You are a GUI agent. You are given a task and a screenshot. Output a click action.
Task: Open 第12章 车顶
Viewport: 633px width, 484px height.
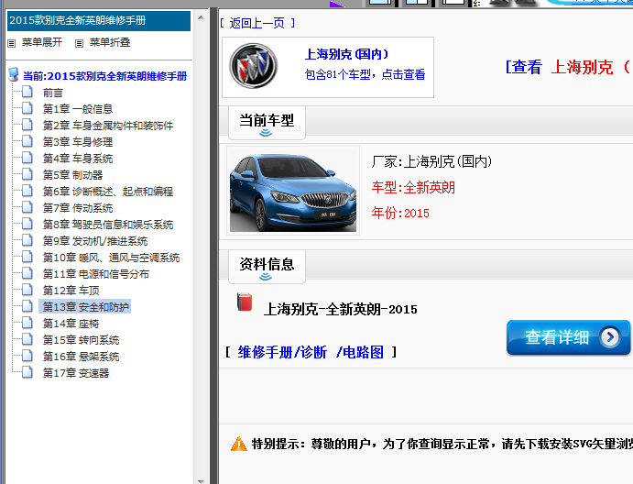pyautogui.click(x=71, y=291)
